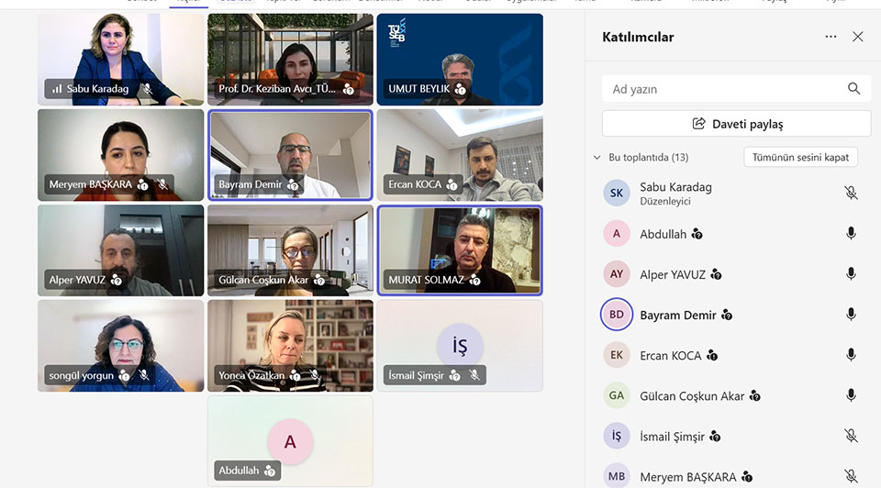Toggle the microphone for Abdullah in the participant list
The width and height of the screenshot is (881, 488).
pyautogui.click(x=851, y=234)
